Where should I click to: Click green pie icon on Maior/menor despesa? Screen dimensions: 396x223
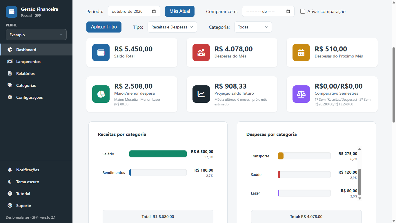(x=101, y=94)
